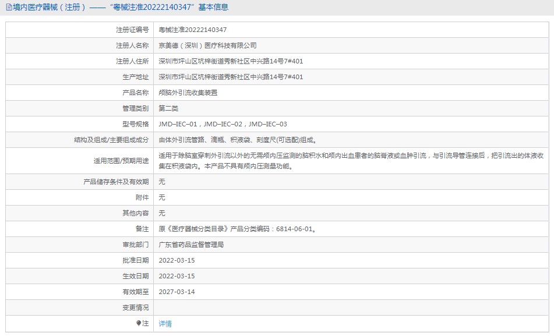Click the 适用范围/预期用途 label
The image size is (554, 336).
(121, 161)
